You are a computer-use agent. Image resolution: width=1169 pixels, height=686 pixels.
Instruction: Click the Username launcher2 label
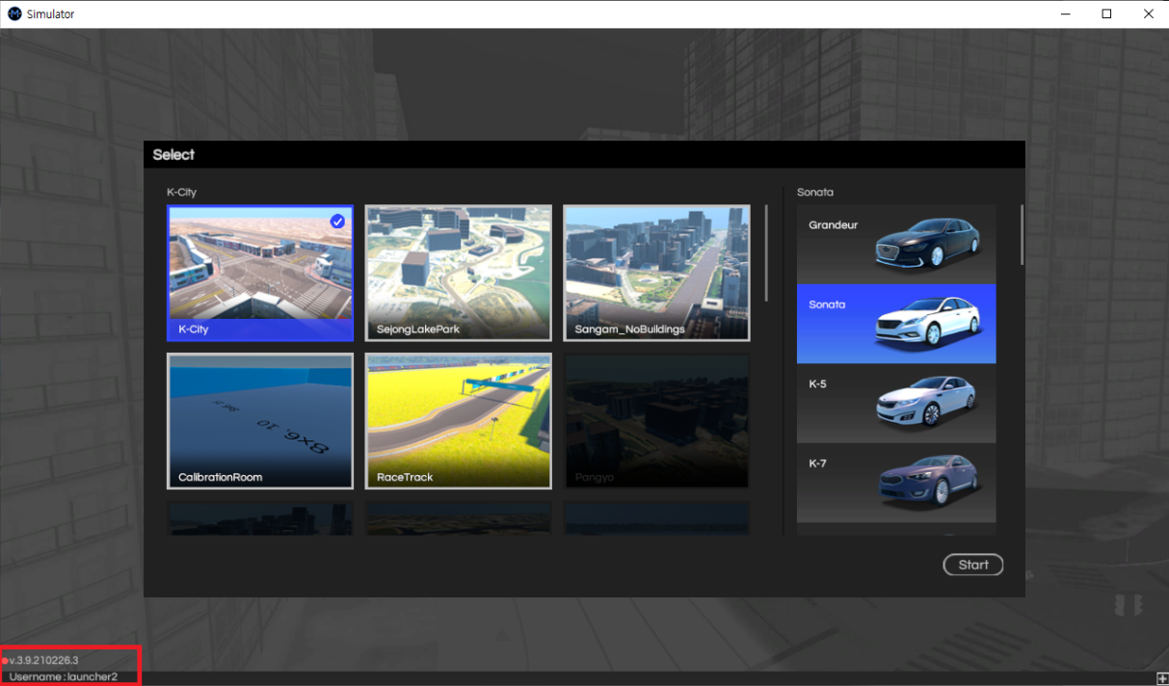64,677
